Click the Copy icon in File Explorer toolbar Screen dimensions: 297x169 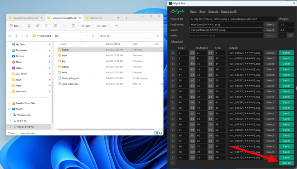[38, 26]
